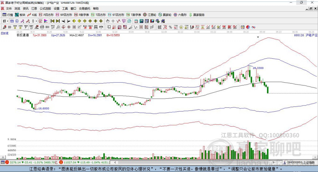The height and width of the screenshot is (172, 318).
Task: Open 赢家服务 with dollar icon
Action: click(x=197, y=15)
